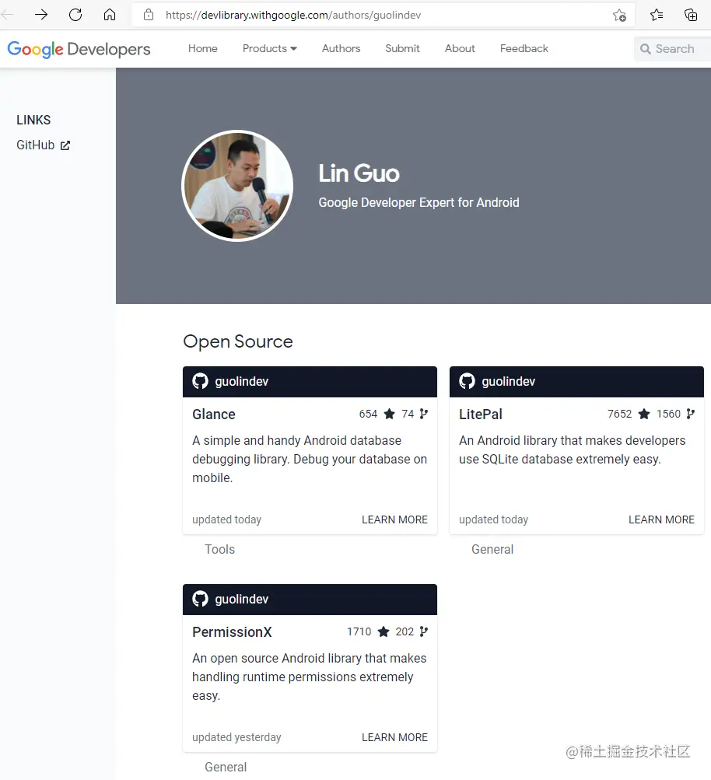This screenshot has width=711, height=780.
Task: Click the 'Open Source' section heading
Action: pos(238,341)
